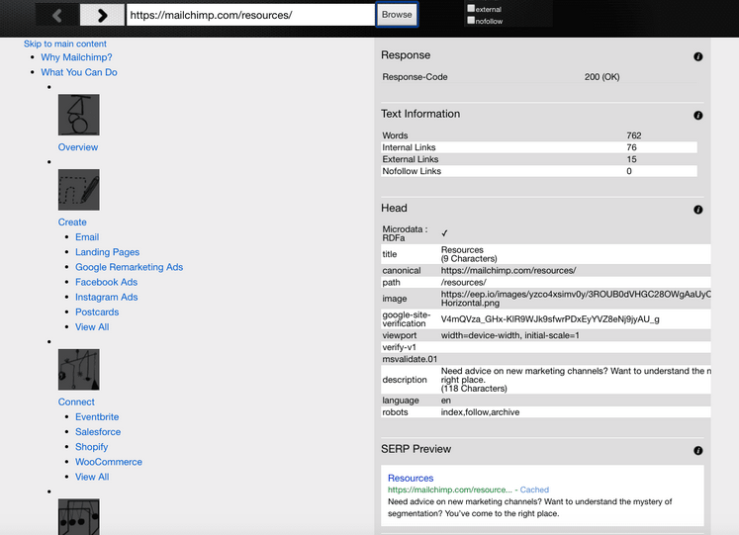Select the google-site-verification value

550,319
